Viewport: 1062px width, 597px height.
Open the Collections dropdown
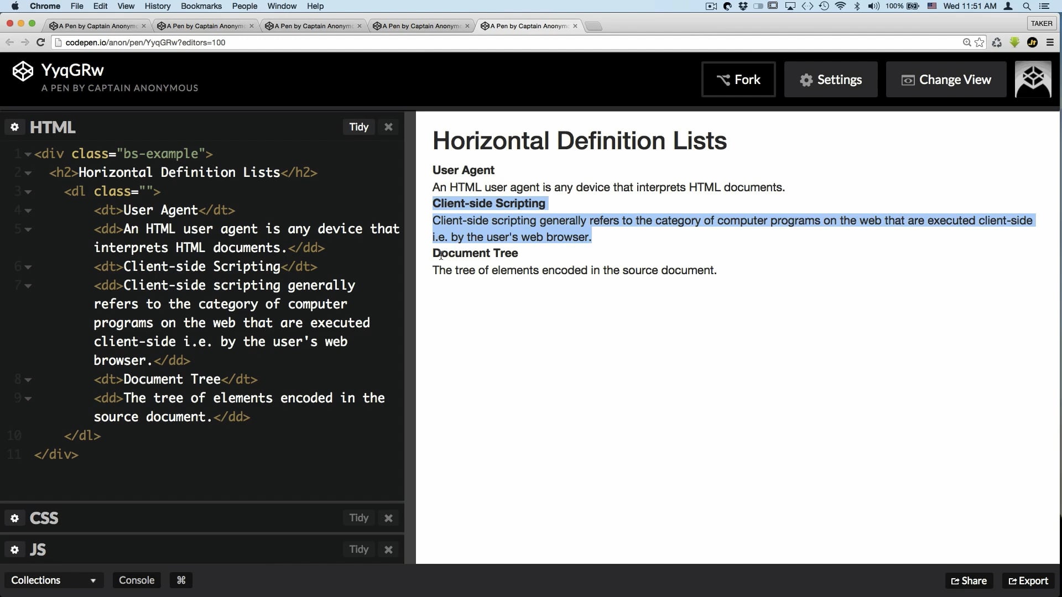[x=53, y=580]
